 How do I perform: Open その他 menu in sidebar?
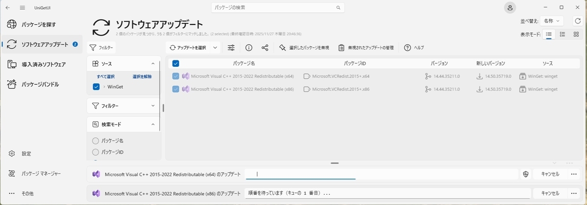point(41,193)
